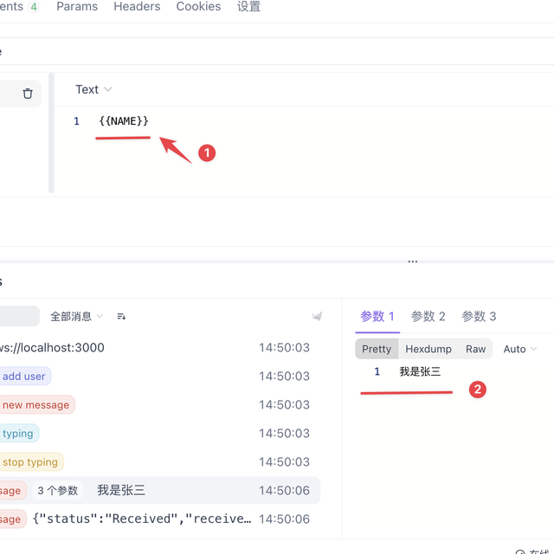
Task: Select the message row 我是张三
Action: (x=159, y=491)
